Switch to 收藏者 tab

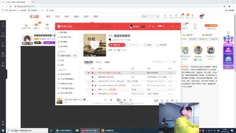coord(107,62)
